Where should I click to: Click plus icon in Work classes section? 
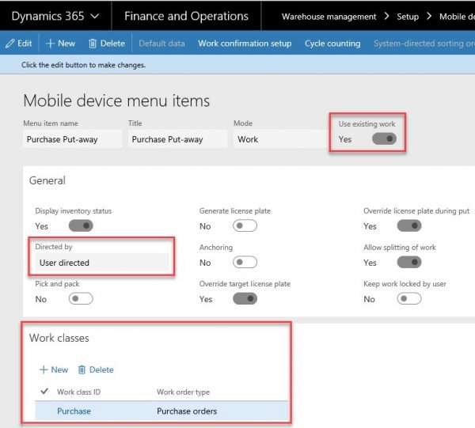(x=44, y=369)
